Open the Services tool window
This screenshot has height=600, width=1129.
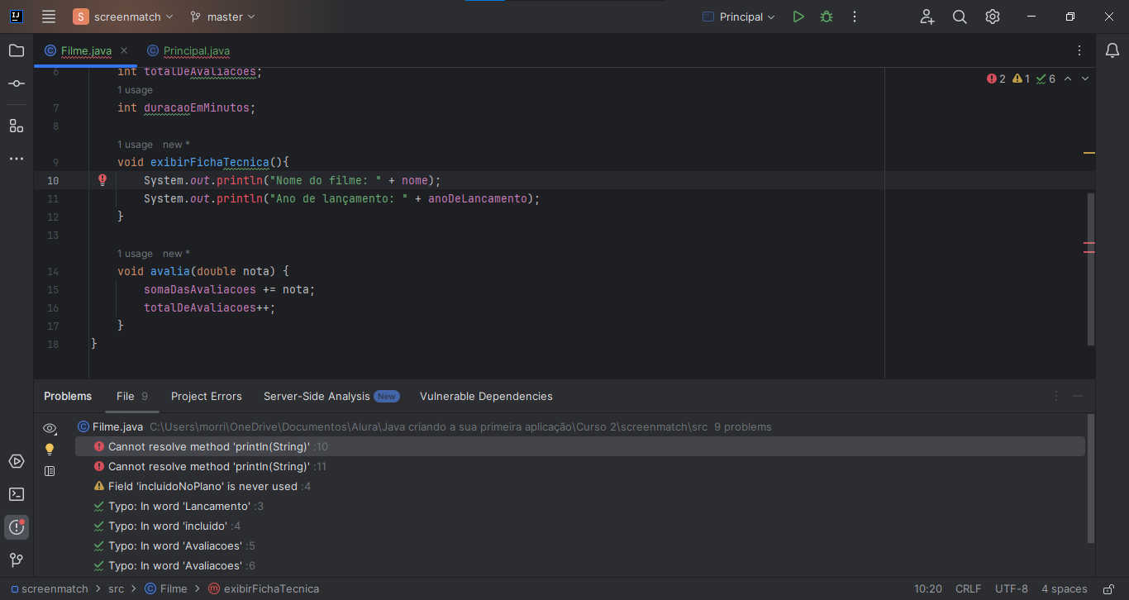17,461
